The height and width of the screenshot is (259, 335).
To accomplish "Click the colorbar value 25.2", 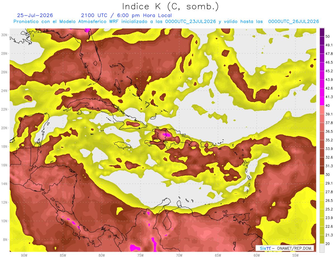I will (x=329, y=209).
